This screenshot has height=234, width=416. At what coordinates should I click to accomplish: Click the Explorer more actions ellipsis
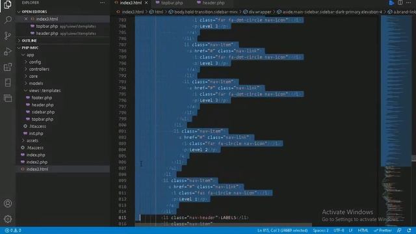(x=103, y=3)
